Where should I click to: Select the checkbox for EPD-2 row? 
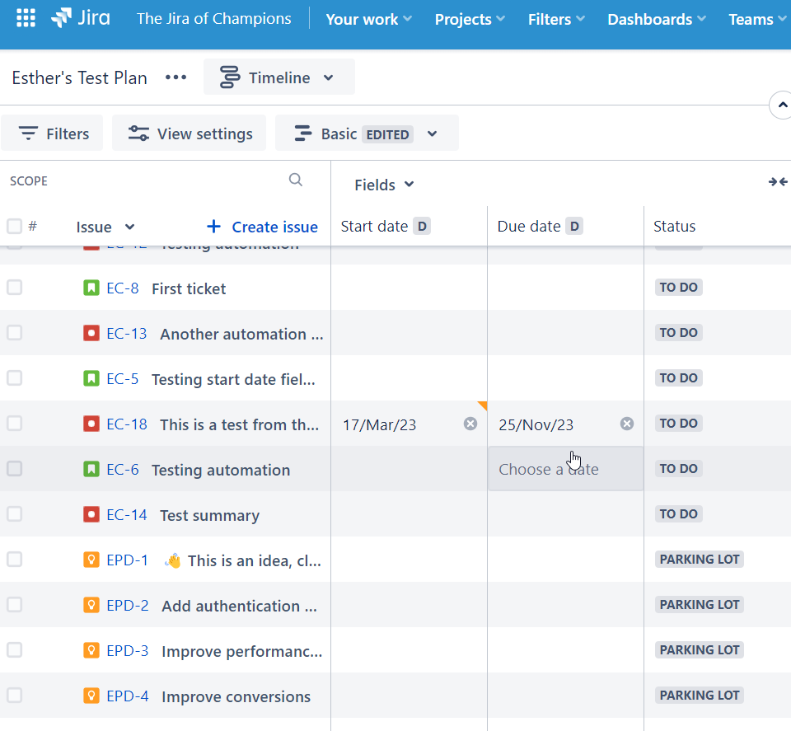point(14,604)
